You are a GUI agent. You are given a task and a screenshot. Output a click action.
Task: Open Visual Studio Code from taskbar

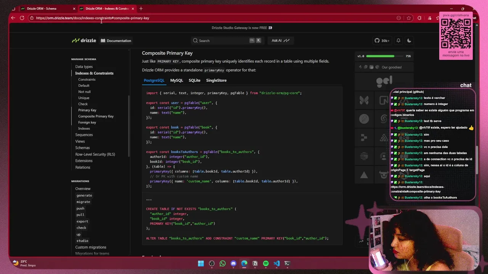click(276, 263)
